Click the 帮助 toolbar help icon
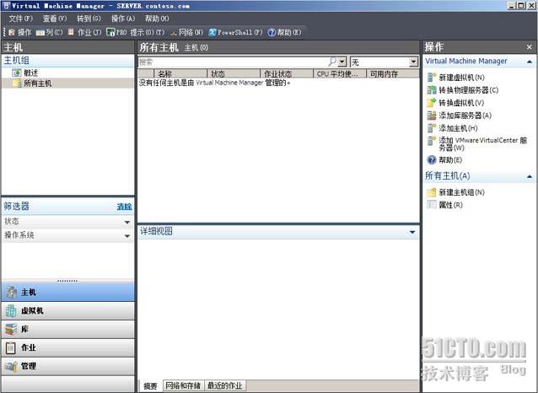 (272, 32)
